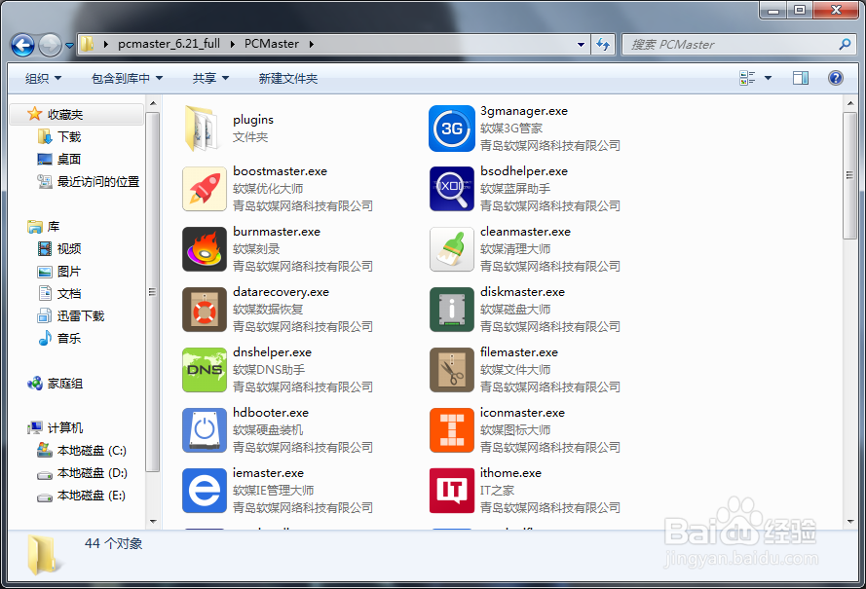Select the 3gmanager.exe 3G icon
866x589 pixels.
452,129
